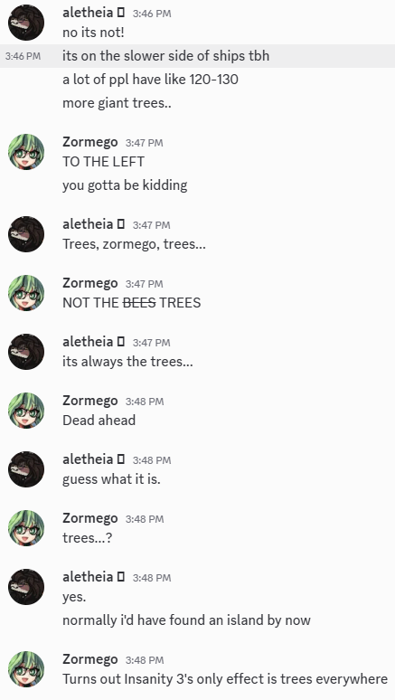Click the Zormego username above "TO THE LEFT"
395x700 pixels.
(x=90, y=142)
